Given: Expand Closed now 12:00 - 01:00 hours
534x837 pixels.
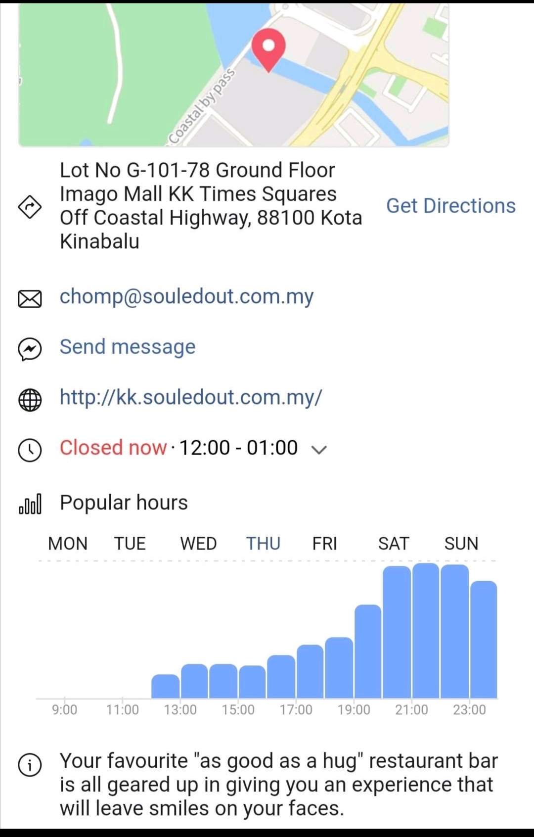Looking at the screenshot, I should click(178, 448).
